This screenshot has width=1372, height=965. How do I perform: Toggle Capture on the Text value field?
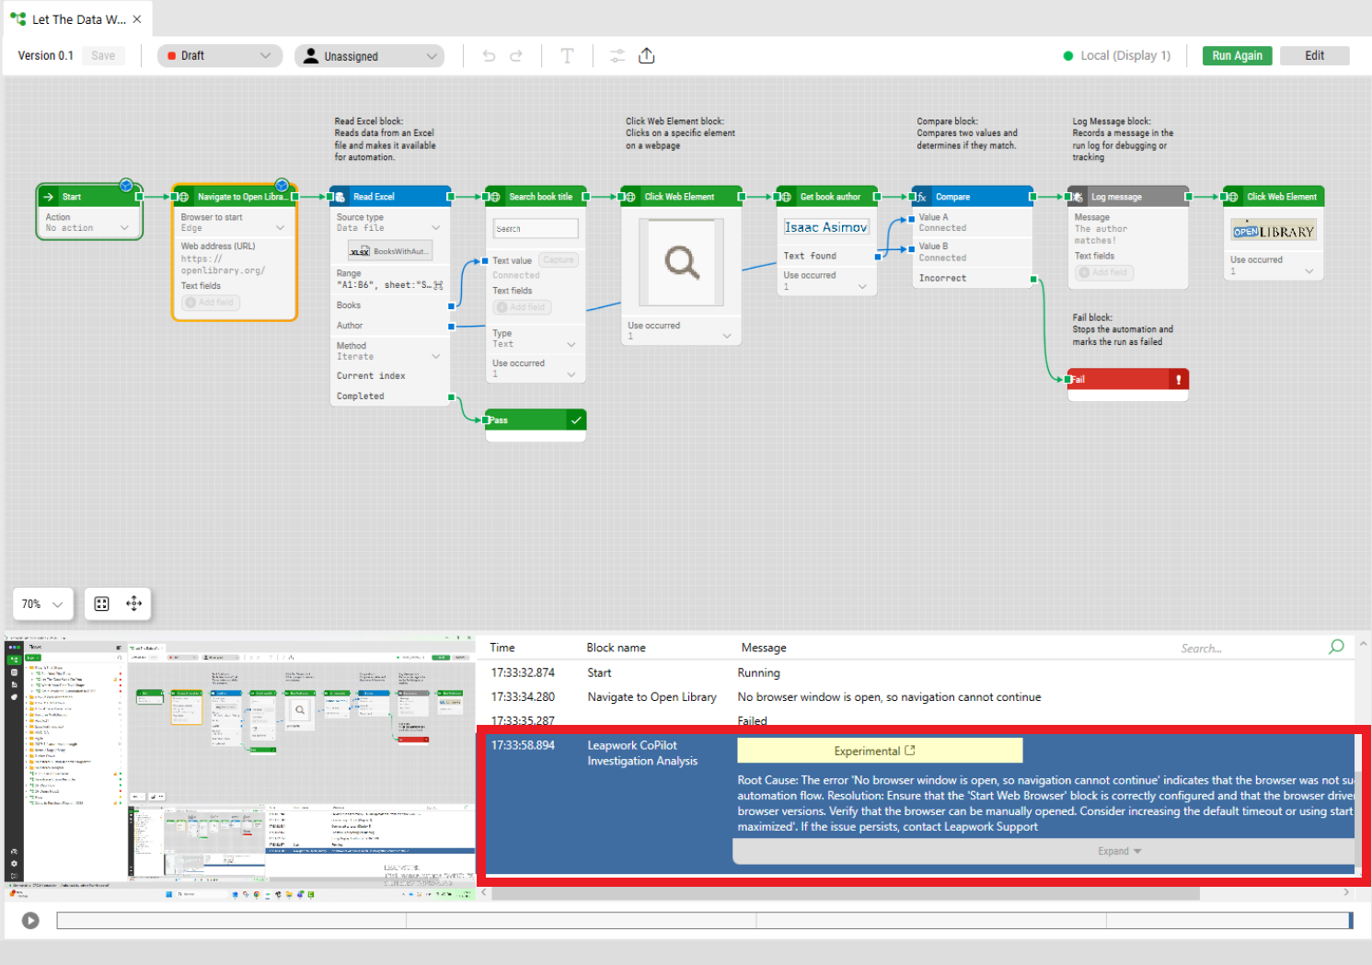pyautogui.click(x=558, y=259)
